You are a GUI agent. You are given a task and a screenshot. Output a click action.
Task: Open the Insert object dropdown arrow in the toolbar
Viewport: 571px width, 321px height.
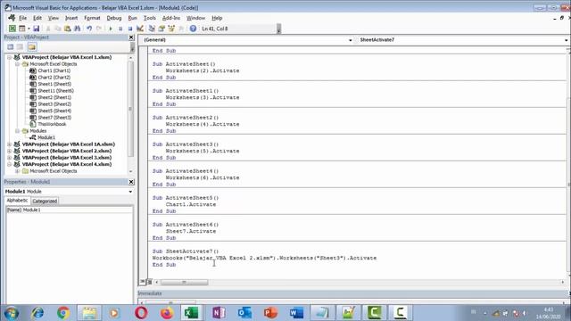tap(29, 29)
